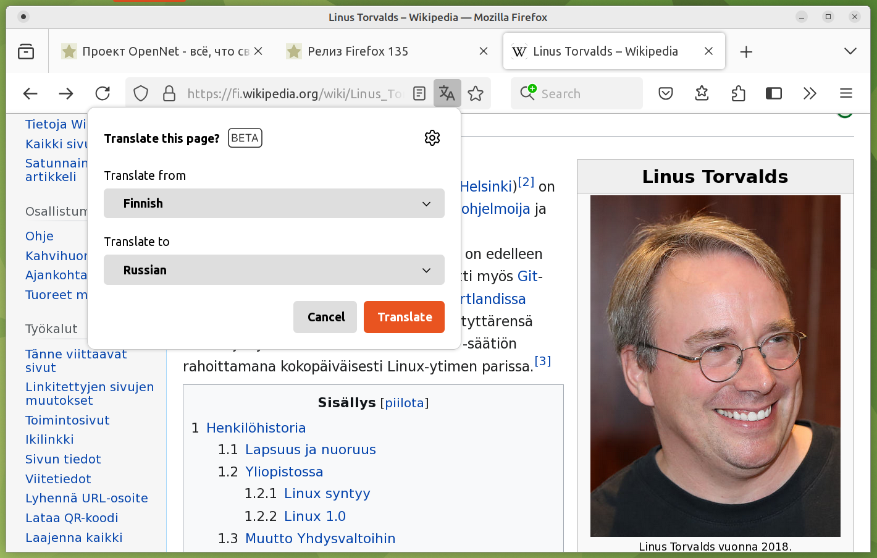The image size is (877, 558).
Task: Save page to Pocket
Action: pyautogui.click(x=666, y=93)
